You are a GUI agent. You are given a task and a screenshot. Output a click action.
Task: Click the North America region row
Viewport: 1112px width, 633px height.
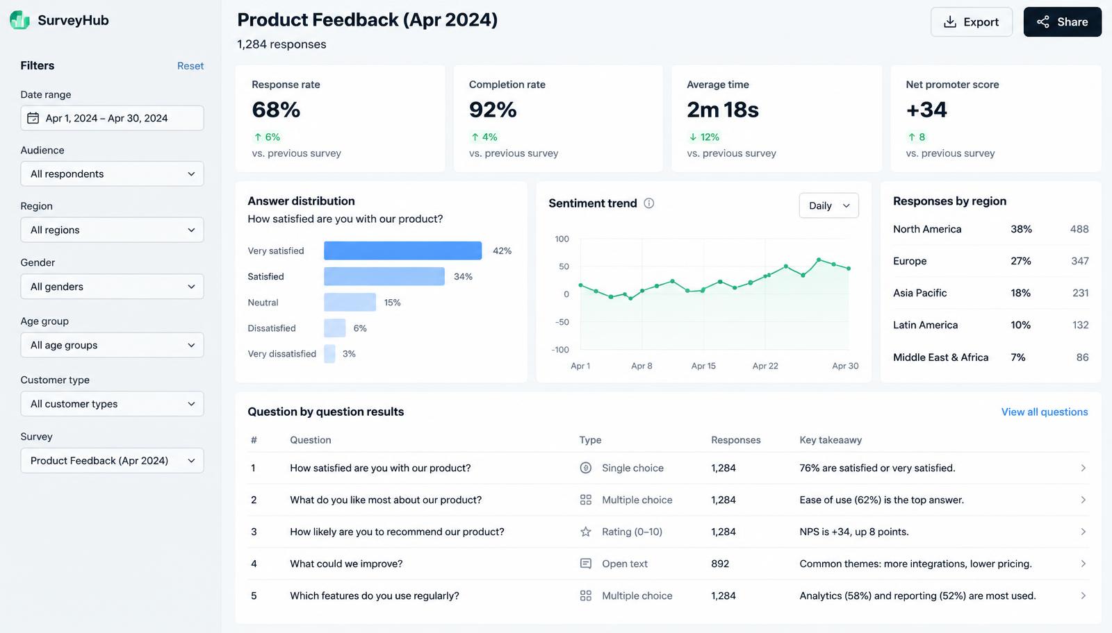click(x=990, y=229)
